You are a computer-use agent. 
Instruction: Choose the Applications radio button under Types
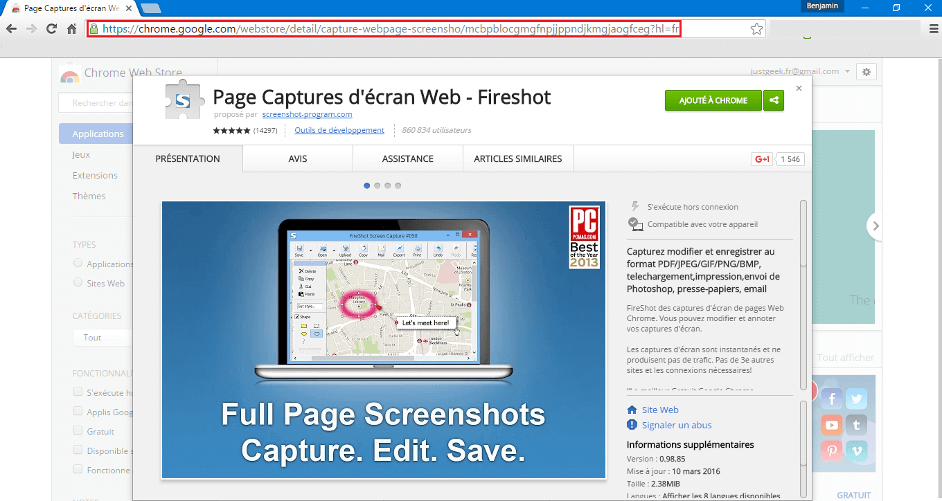(x=78, y=263)
